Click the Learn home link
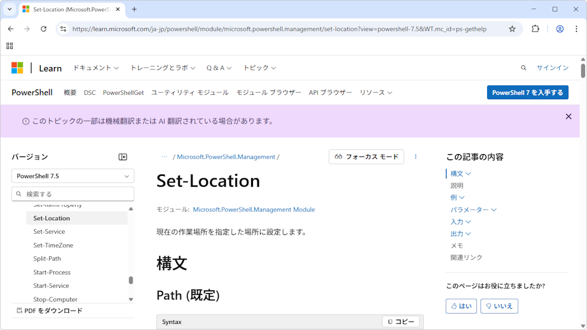This screenshot has width=587, height=330. click(50, 68)
